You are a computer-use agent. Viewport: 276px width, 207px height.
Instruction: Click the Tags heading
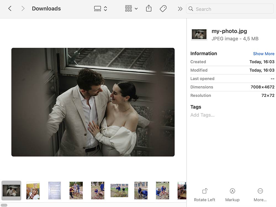196,107
